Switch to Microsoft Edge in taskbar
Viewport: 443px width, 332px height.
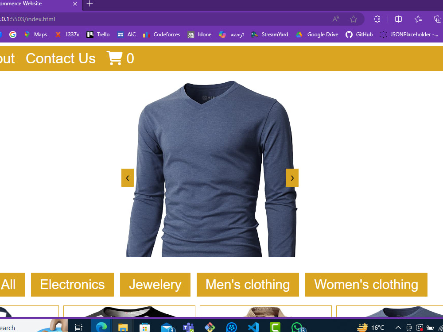click(101, 328)
